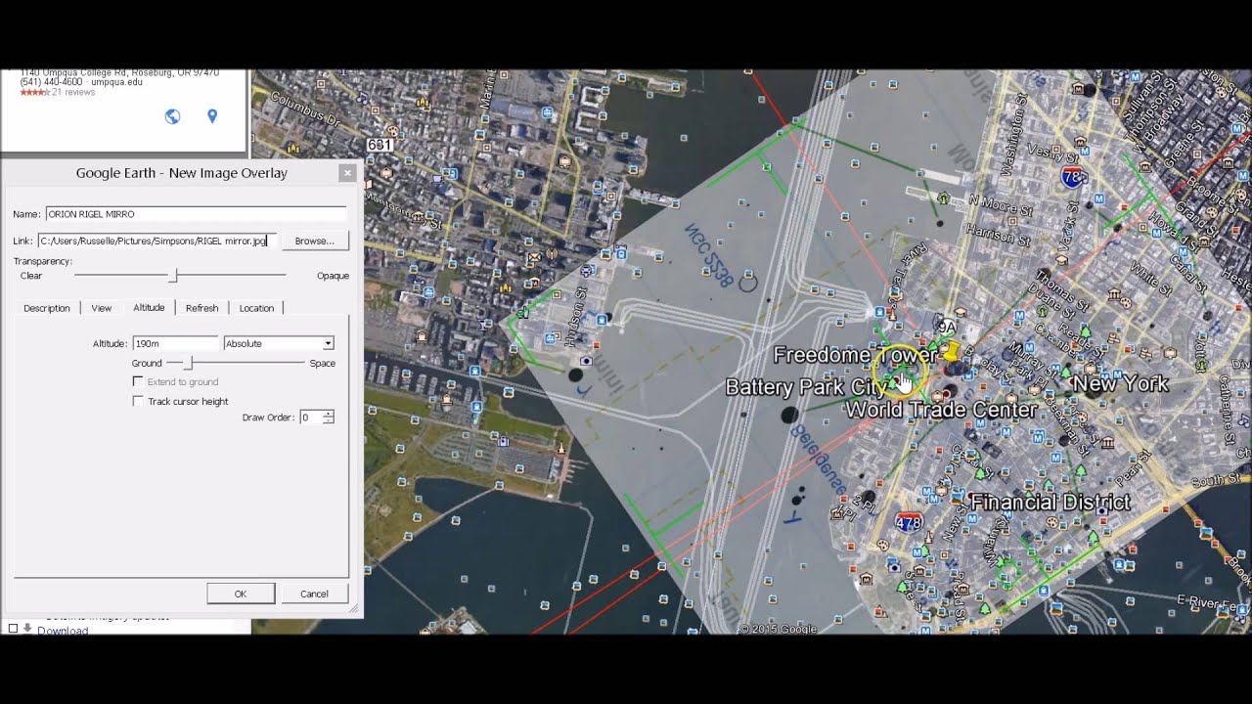Click the Name field containing ORION RIGEL MIRRO
This screenshot has width=1252, height=704.
196,213
